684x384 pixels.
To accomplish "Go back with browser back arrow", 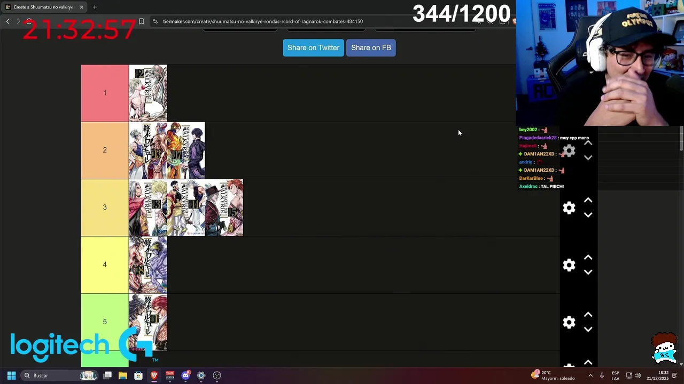I will [7, 21].
